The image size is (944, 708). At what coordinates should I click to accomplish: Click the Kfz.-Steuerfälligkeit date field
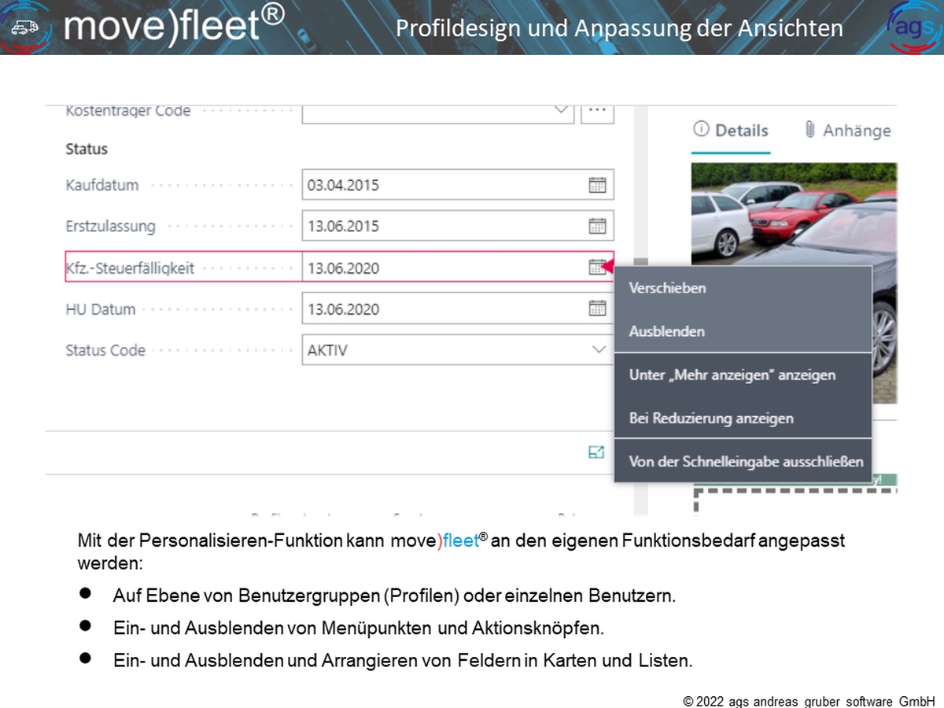click(x=458, y=267)
